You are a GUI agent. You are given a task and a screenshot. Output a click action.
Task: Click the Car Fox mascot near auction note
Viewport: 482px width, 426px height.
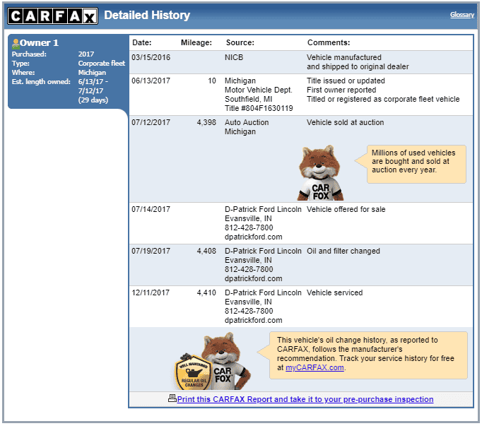tap(320, 173)
